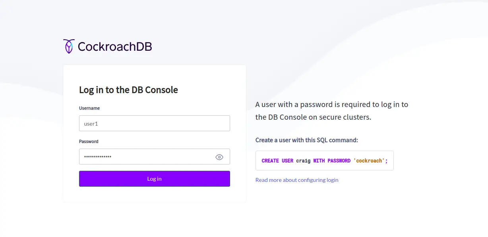This screenshot has width=488, height=237.
Task: Select the CREATE USER keyword in the SQL snippet
Action: pyautogui.click(x=277, y=161)
